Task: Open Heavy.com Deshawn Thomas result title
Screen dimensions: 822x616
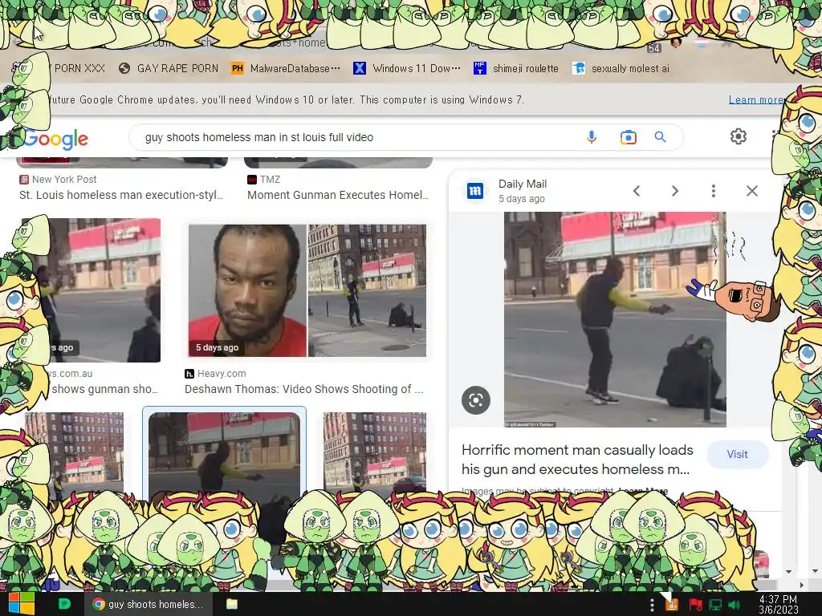Action: (x=304, y=389)
